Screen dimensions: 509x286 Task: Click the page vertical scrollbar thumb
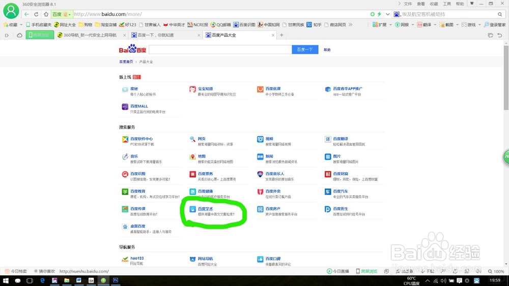point(506,78)
